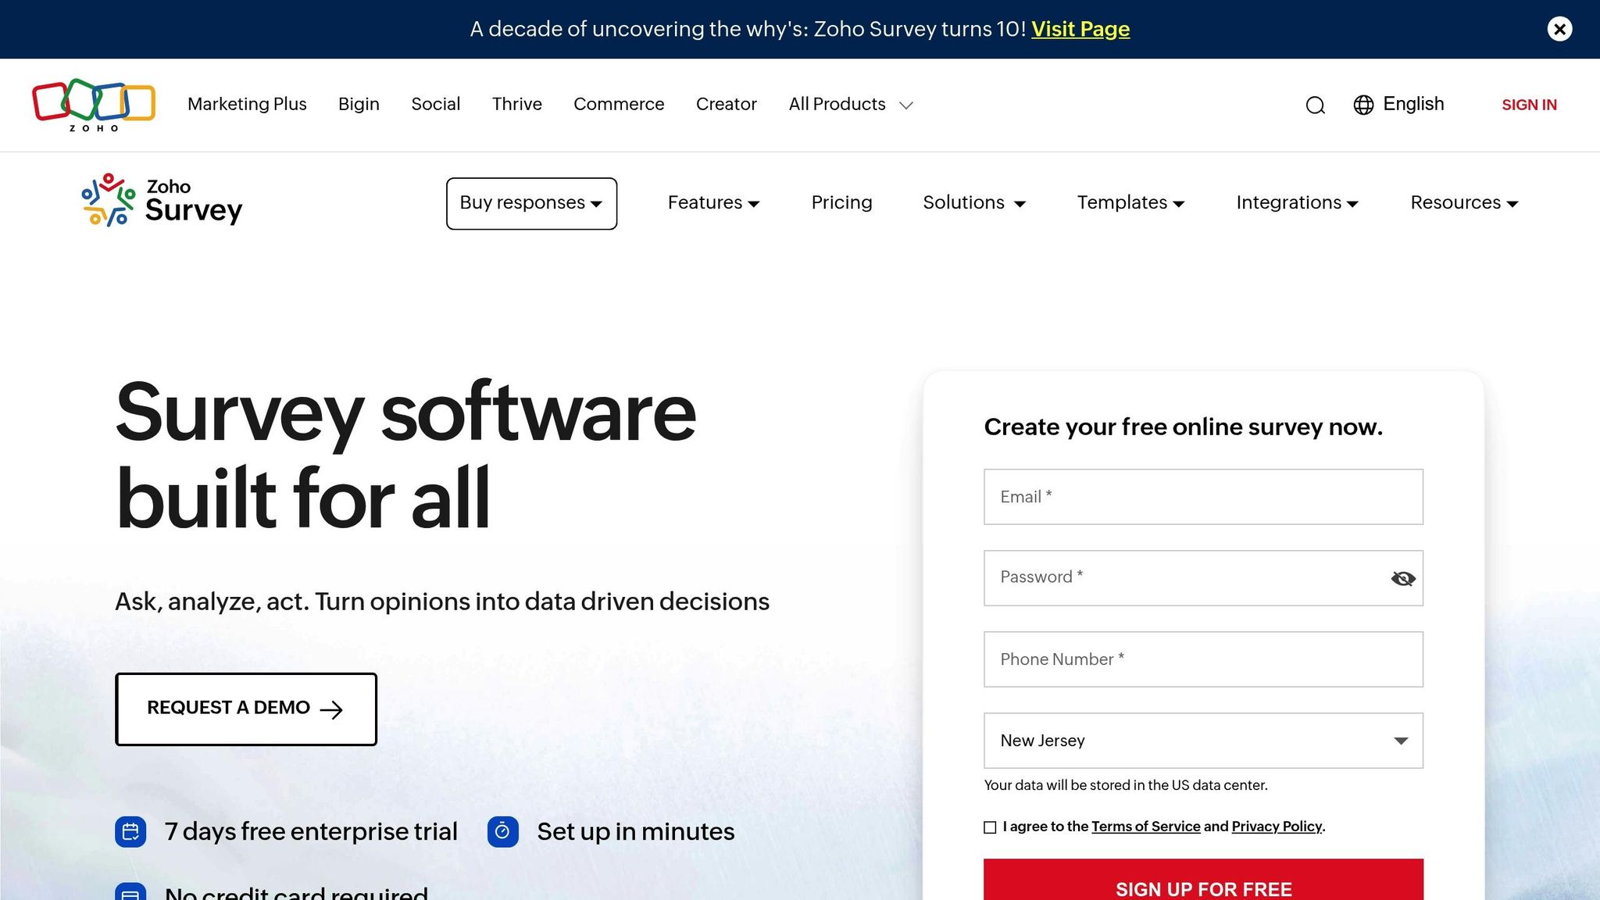
Task: Open the Social product link
Action: (x=435, y=105)
